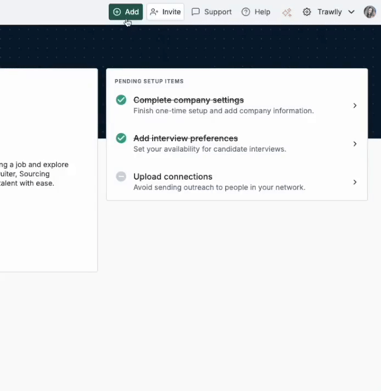Click the speech bubble Support icon
Screen dimensions: 381x391
[195, 12]
